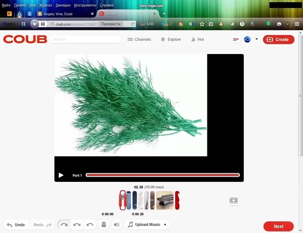Screen dimensions: 303x233
Task: Click the add video segment icon
Action: (x=233, y=201)
